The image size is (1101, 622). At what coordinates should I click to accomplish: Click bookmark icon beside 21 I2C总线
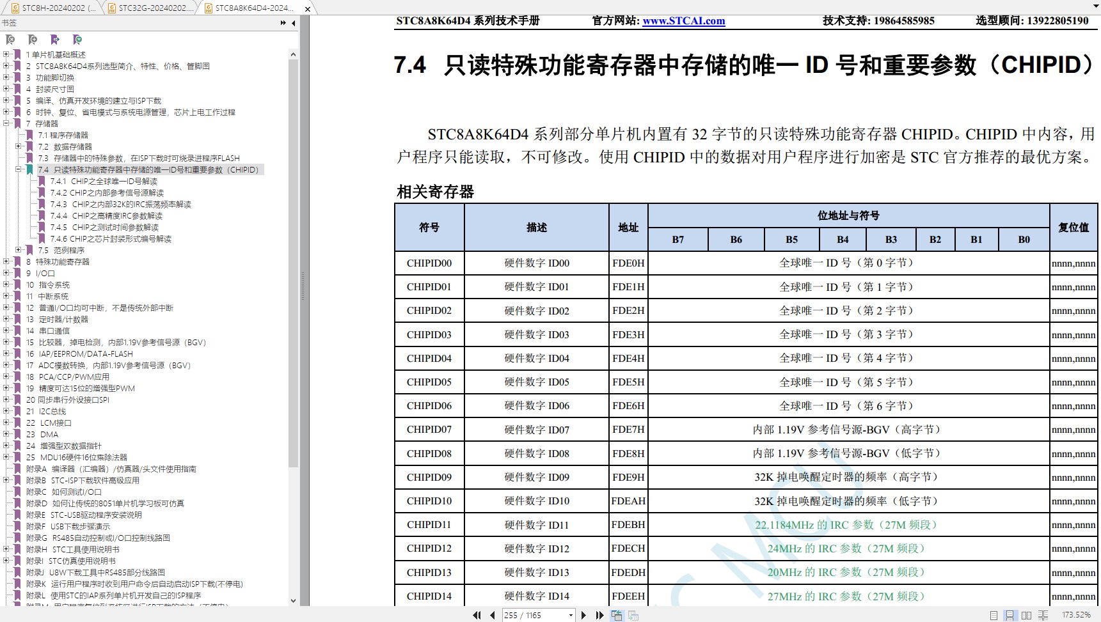[x=18, y=411]
